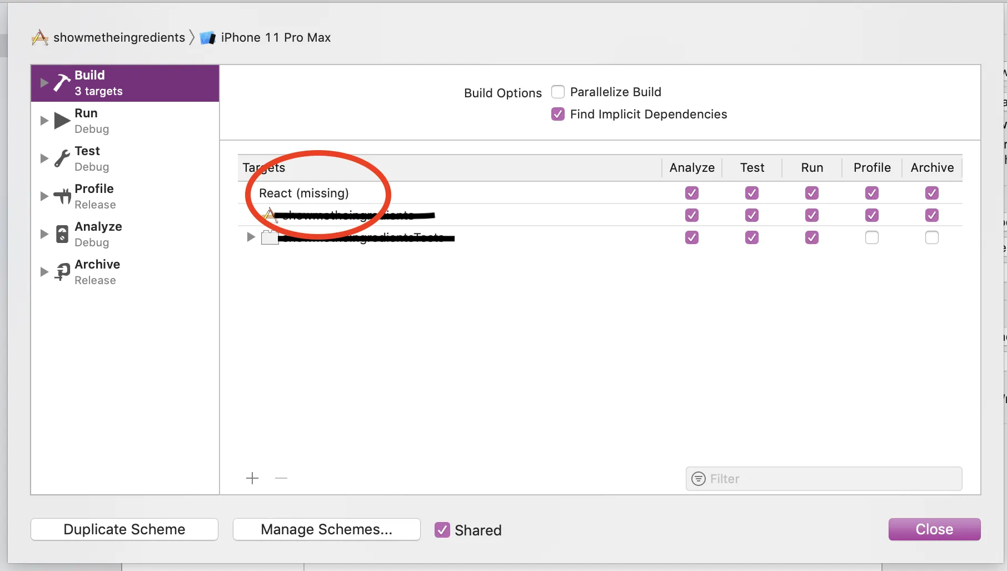Add a target with the plus icon
Viewport: 1007px width, 571px height.
pos(252,478)
